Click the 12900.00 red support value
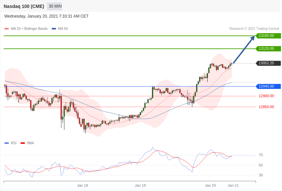Viewport: 282px width, 191px height. tap(266, 96)
